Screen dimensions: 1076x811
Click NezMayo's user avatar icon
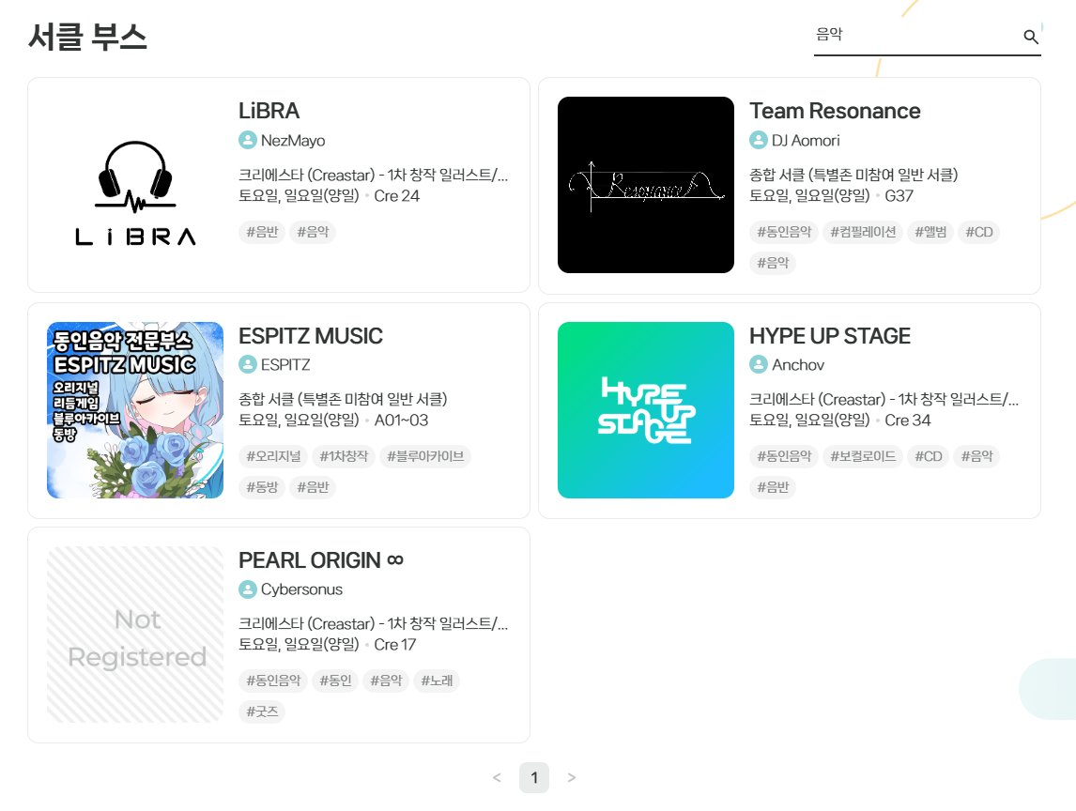point(248,140)
